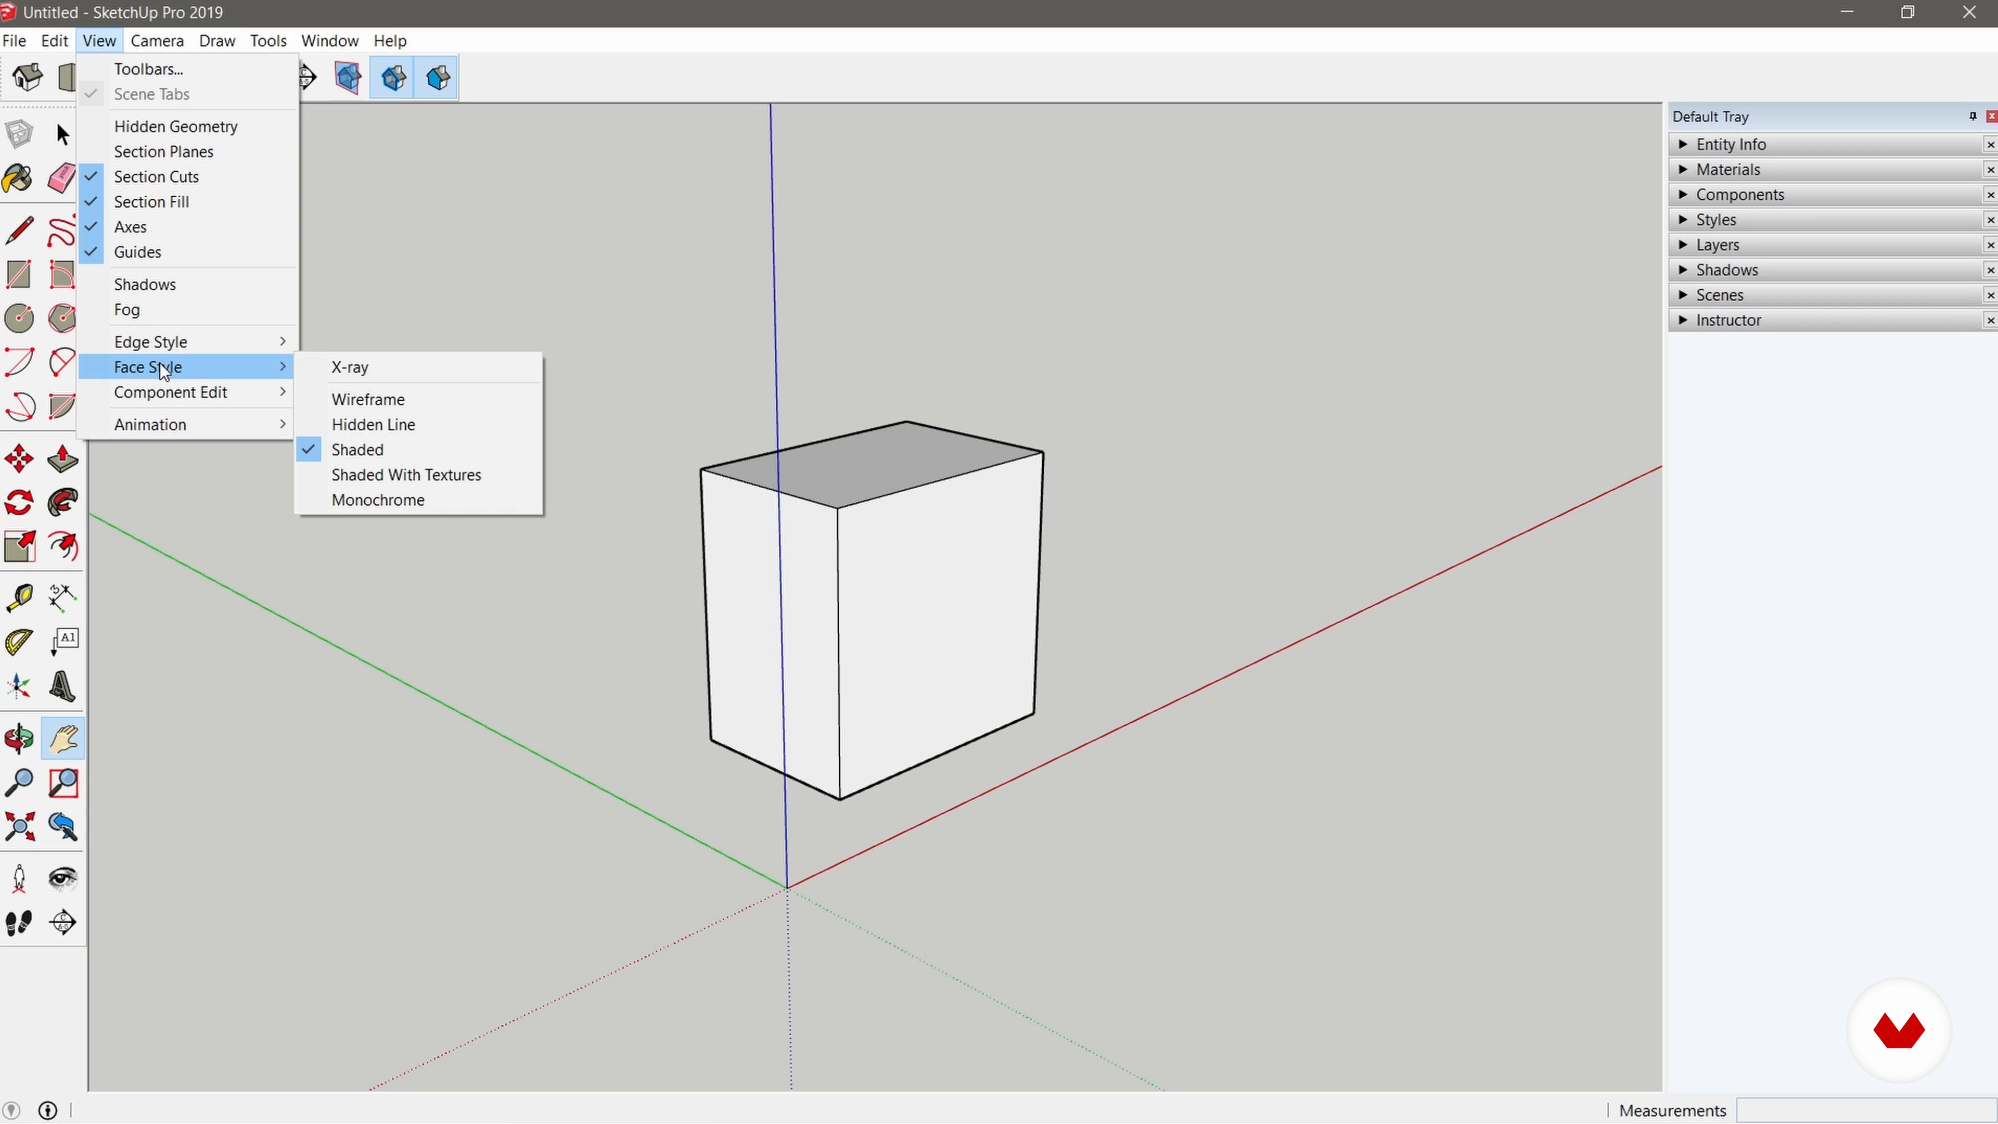Click the Display Section Planes toolbar icon

[348, 78]
